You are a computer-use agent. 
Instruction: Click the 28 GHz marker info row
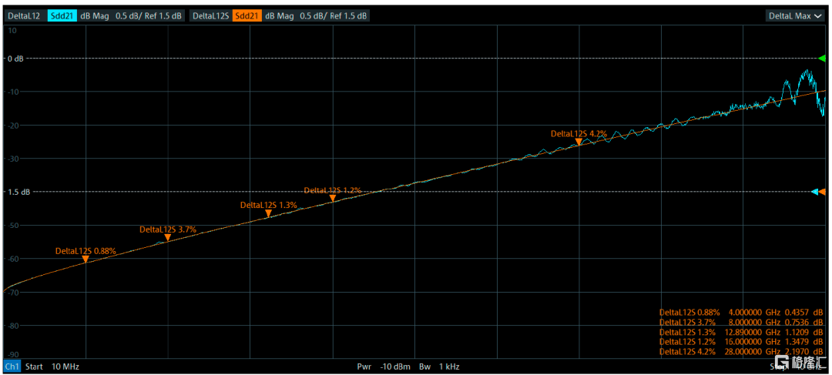click(743, 351)
